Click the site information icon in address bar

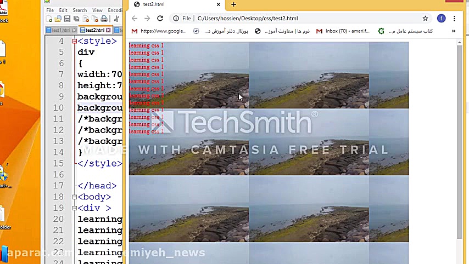click(x=176, y=19)
